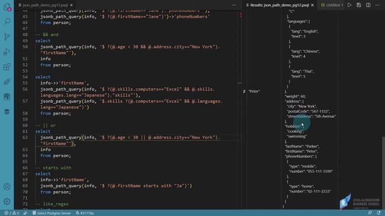The image size is (385, 216).
Task: Click the 'phoneNumbers' string on line 45
Action: [x=192, y=17]
